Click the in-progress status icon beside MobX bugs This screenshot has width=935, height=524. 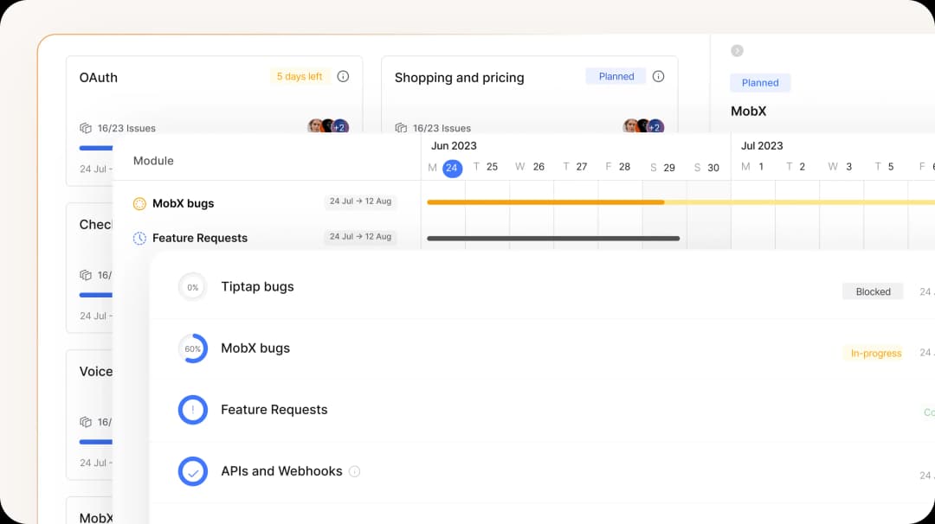(139, 203)
